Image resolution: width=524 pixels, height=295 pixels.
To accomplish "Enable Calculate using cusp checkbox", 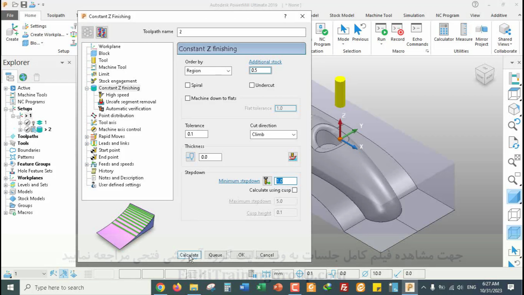I will click(x=294, y=190).
